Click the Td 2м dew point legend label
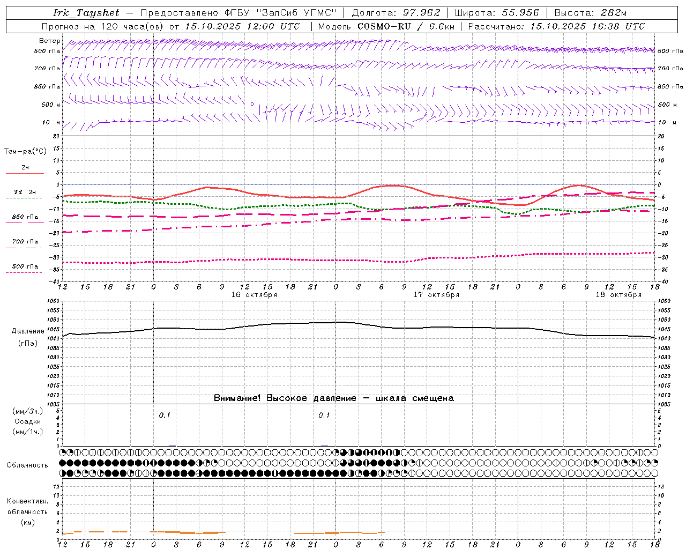 25,192
